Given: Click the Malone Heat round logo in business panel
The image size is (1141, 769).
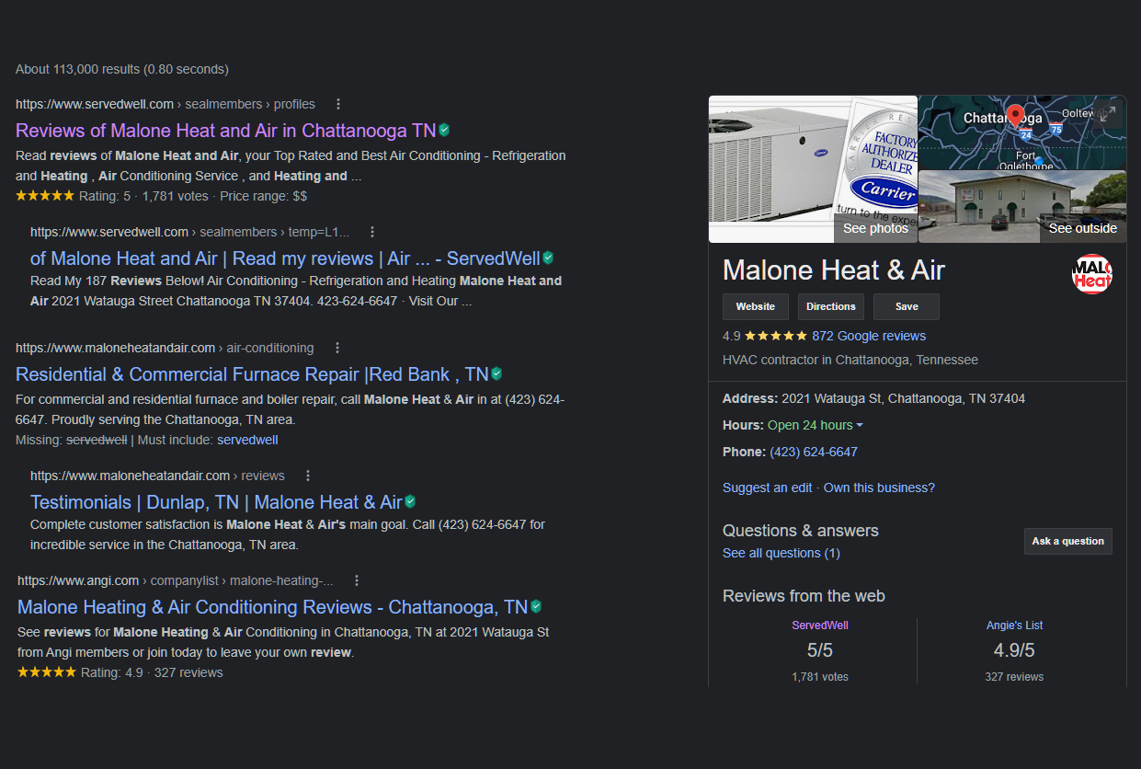Looking at the screenshot, I should coord(1092,274).
